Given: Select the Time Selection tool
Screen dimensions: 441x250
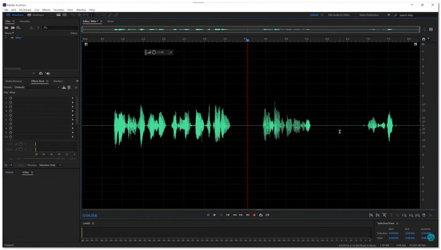Looking at the screenshot, I should point(91,15).
